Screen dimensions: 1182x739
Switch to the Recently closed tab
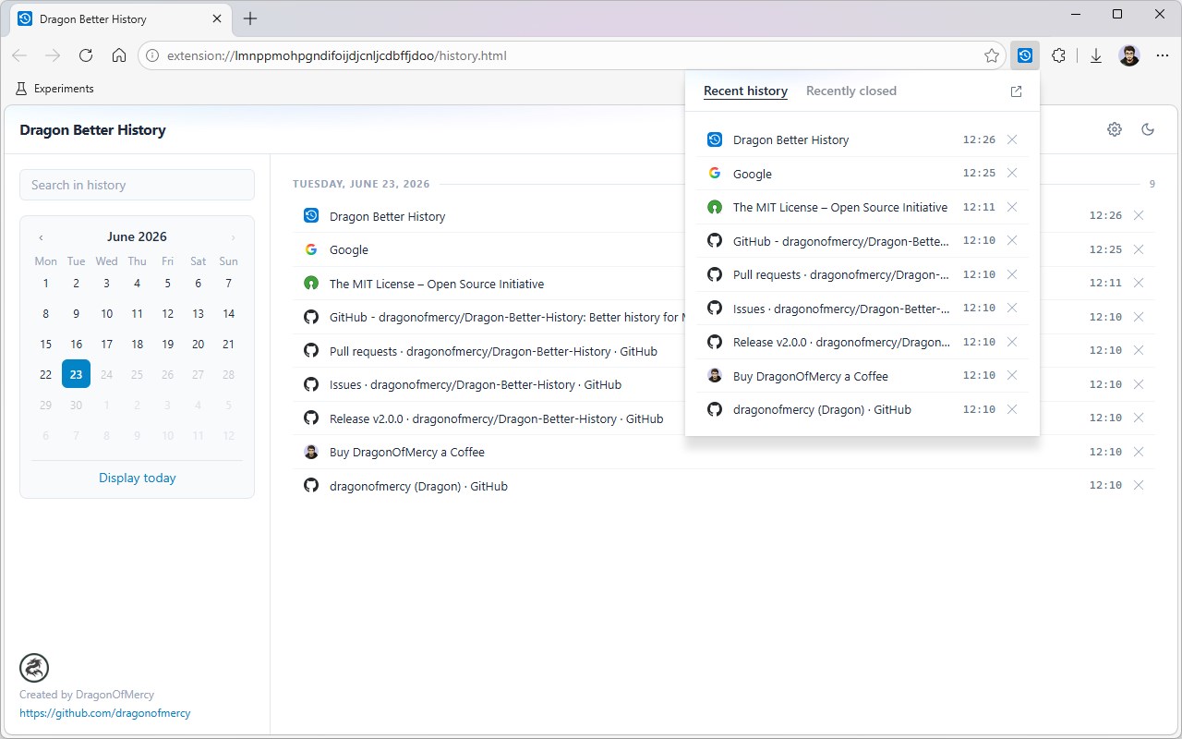pos(851,91)
